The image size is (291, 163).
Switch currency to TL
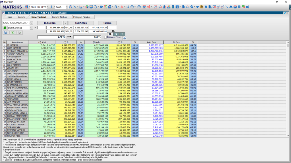tap(110, 34)
